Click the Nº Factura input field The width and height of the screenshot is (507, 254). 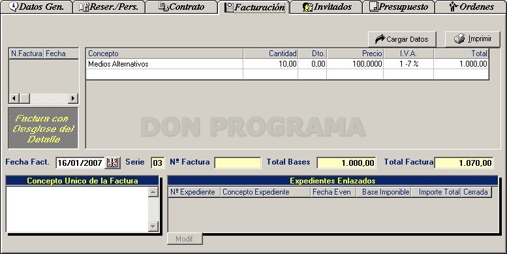[238, 163]
